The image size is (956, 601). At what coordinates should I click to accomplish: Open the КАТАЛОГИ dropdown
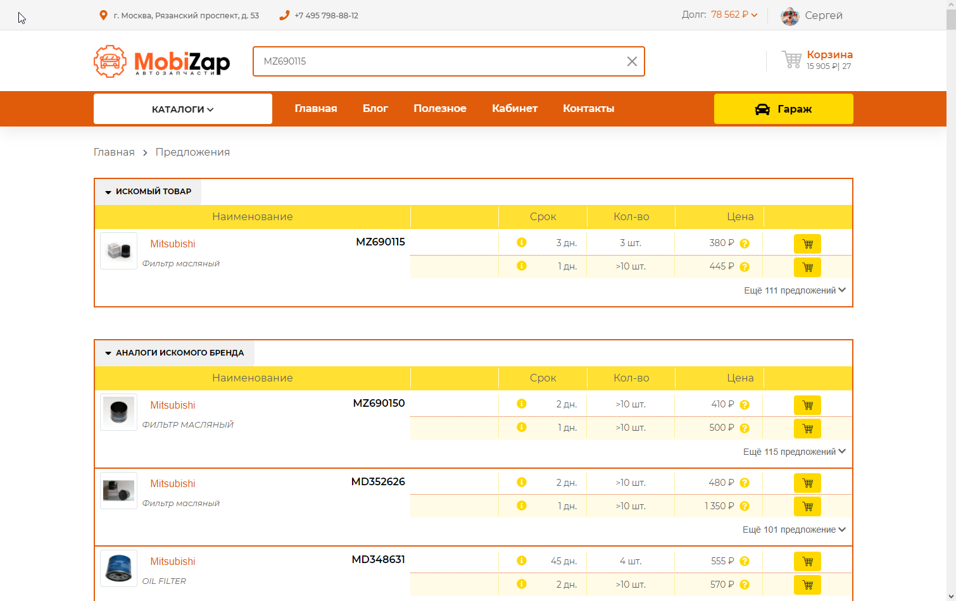click(183, 109)
